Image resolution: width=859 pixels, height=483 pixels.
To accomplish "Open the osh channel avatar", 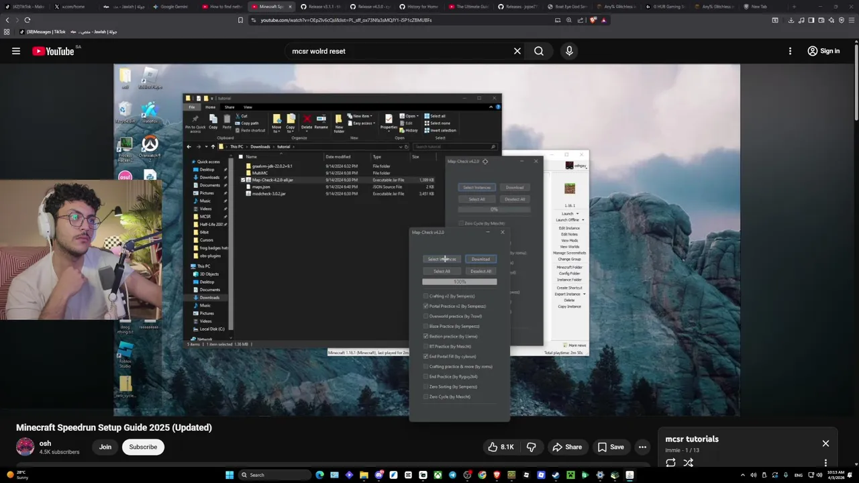I will point(25,447).
